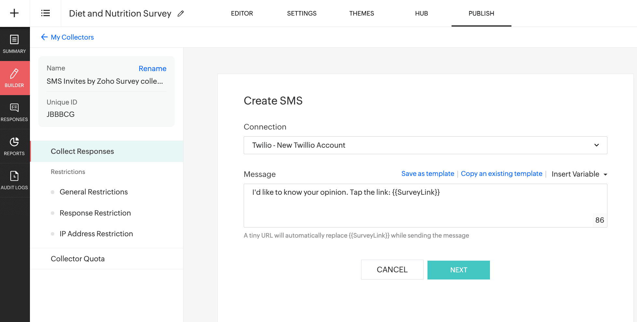Switch to the Themes tab

pyautogui.click(x=362, y=13)
